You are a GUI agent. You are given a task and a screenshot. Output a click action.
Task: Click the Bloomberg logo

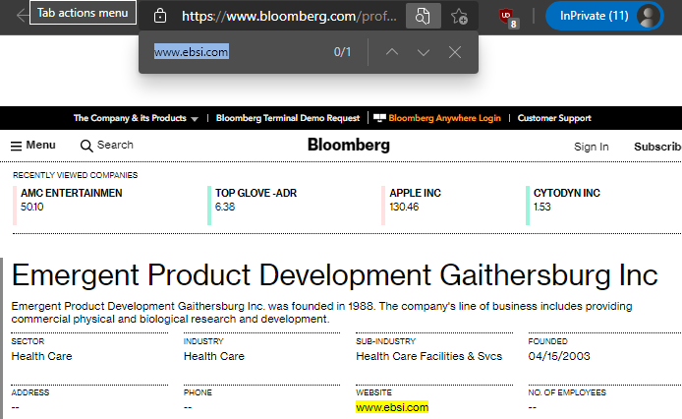click(x=349, y=145)
